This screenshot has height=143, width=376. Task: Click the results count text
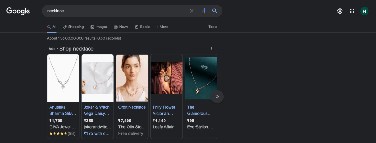84,38
